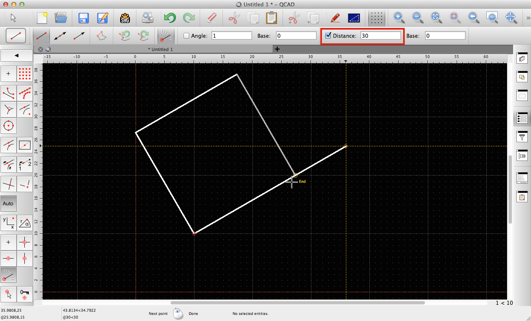Add a new tab with plus button
The image size is (531, 321).
(278, 49)
